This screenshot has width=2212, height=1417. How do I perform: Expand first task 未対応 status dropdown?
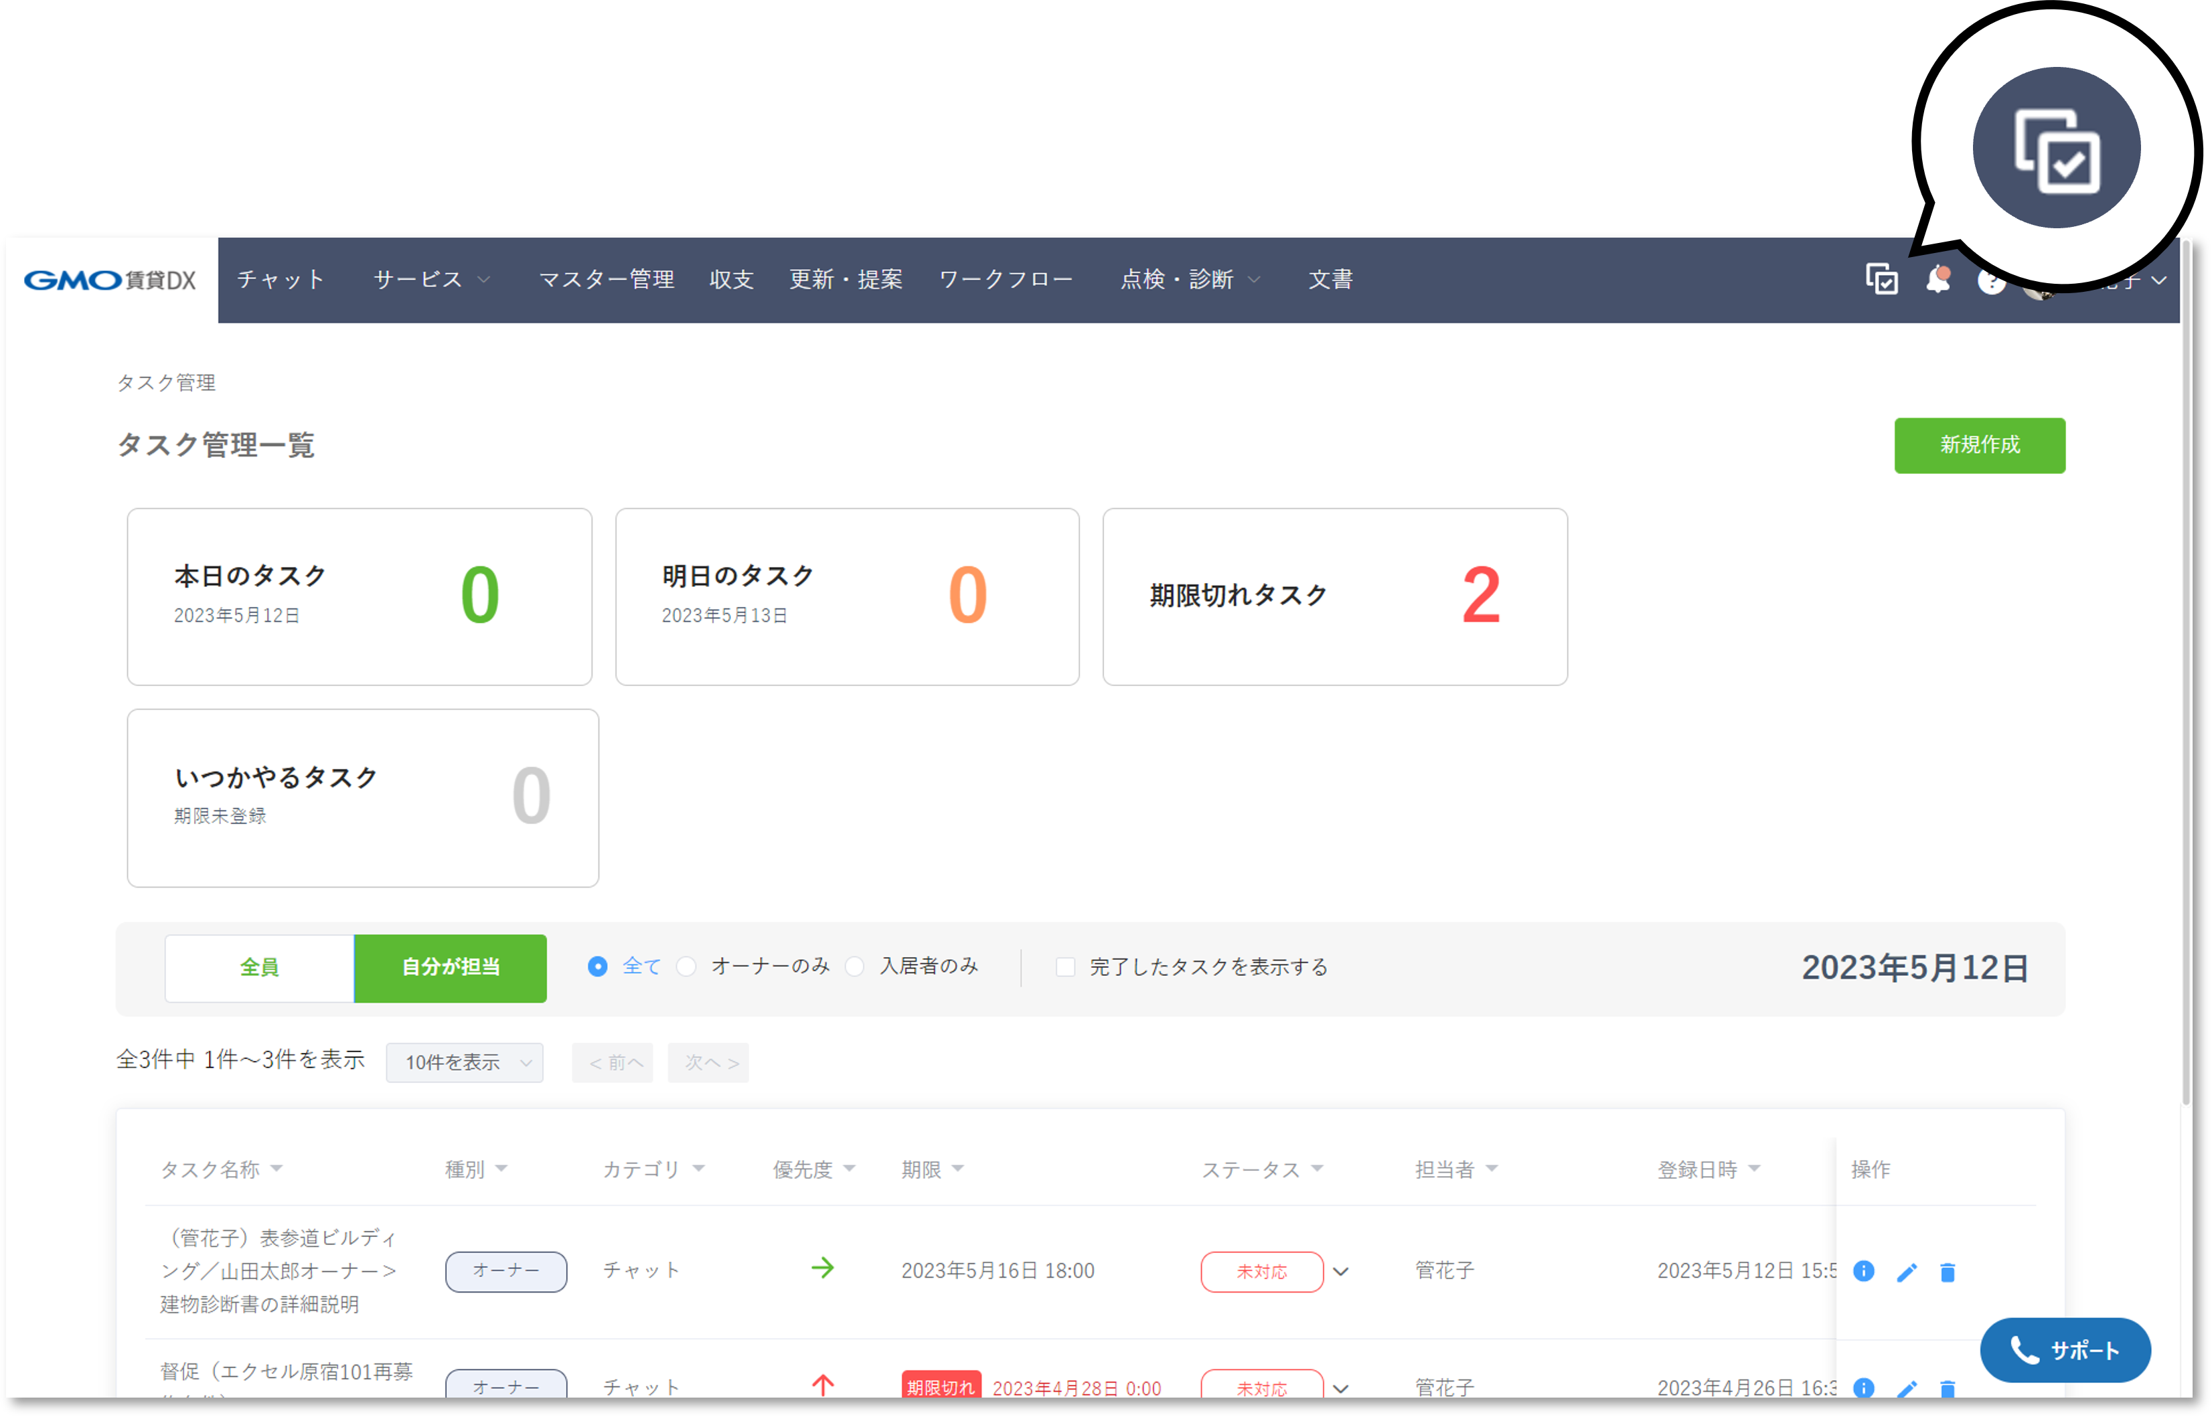[1340, 1272]
